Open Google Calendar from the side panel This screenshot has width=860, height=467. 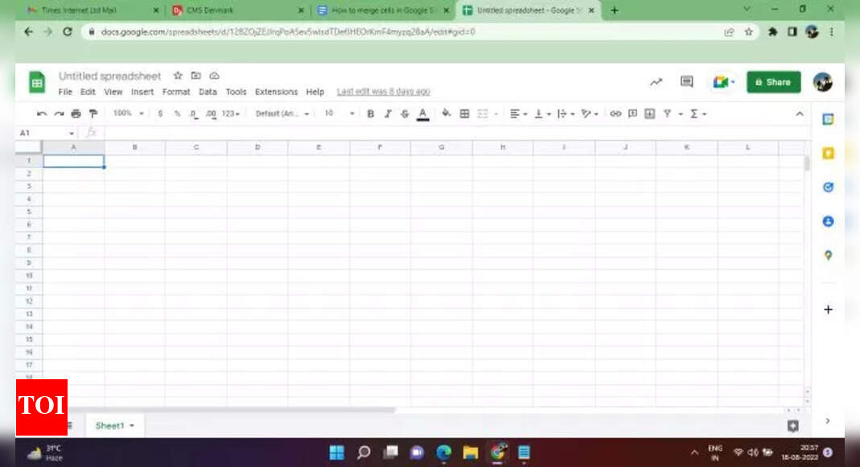tap(829, 119)
